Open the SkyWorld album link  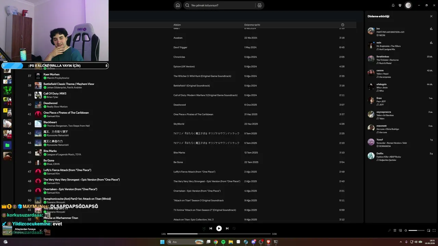click(179, 124)
